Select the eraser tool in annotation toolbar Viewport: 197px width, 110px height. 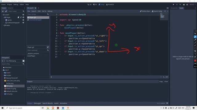click(x=195, y=57)
